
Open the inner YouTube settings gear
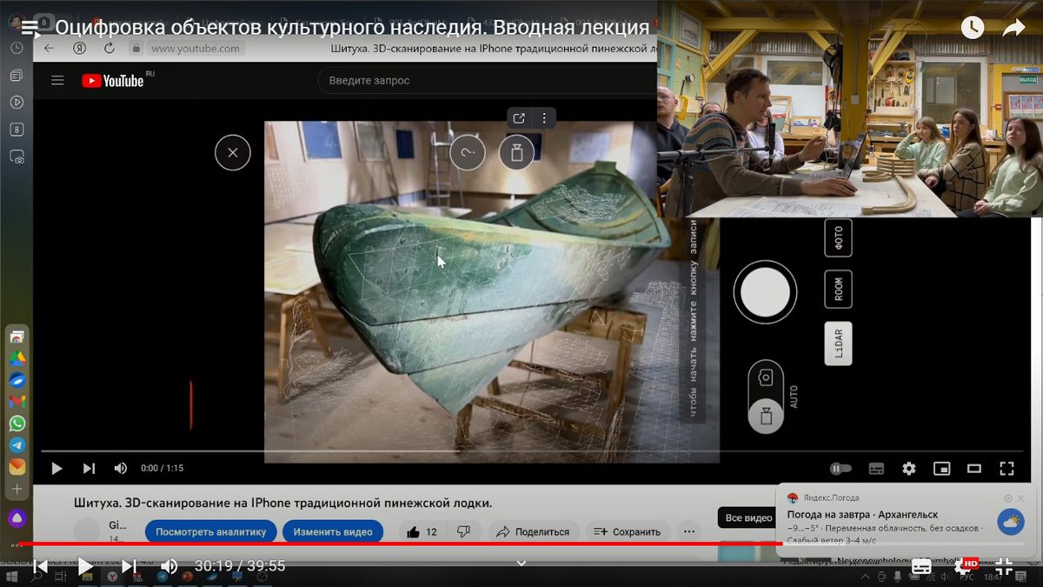click(908, 469)
